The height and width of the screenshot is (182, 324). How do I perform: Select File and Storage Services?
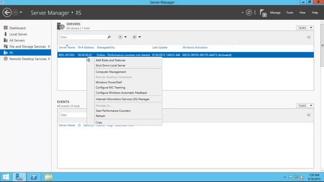point(27,47)
